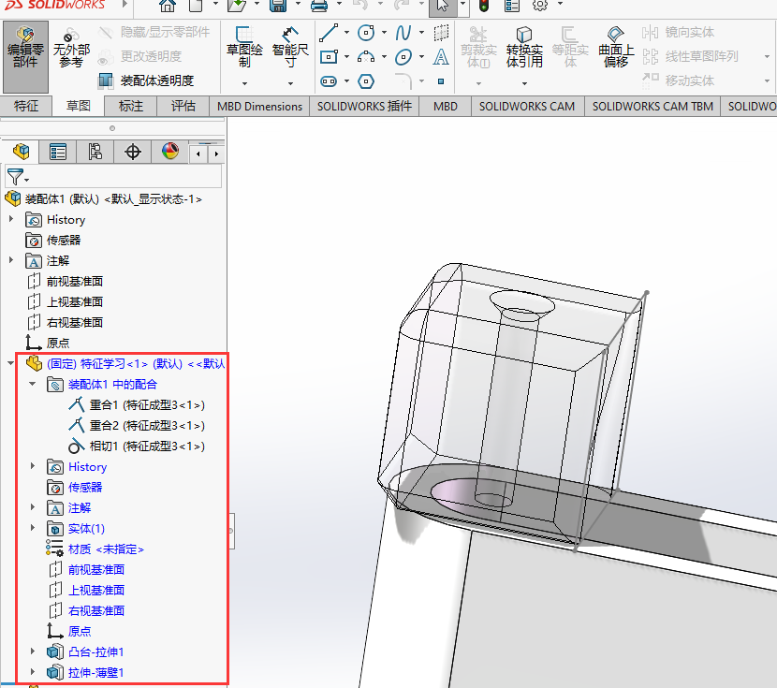The width and height of the screenshot is (777, 688).
Task: Click the Edit Component (编辑零部件) button
Action: coord(26,56)
